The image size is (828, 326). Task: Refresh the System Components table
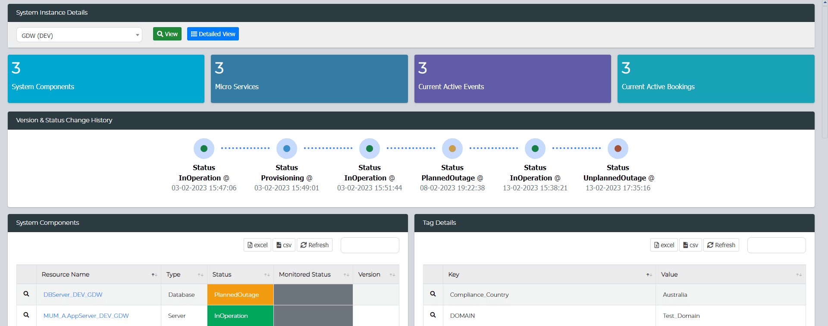(315, 245)
